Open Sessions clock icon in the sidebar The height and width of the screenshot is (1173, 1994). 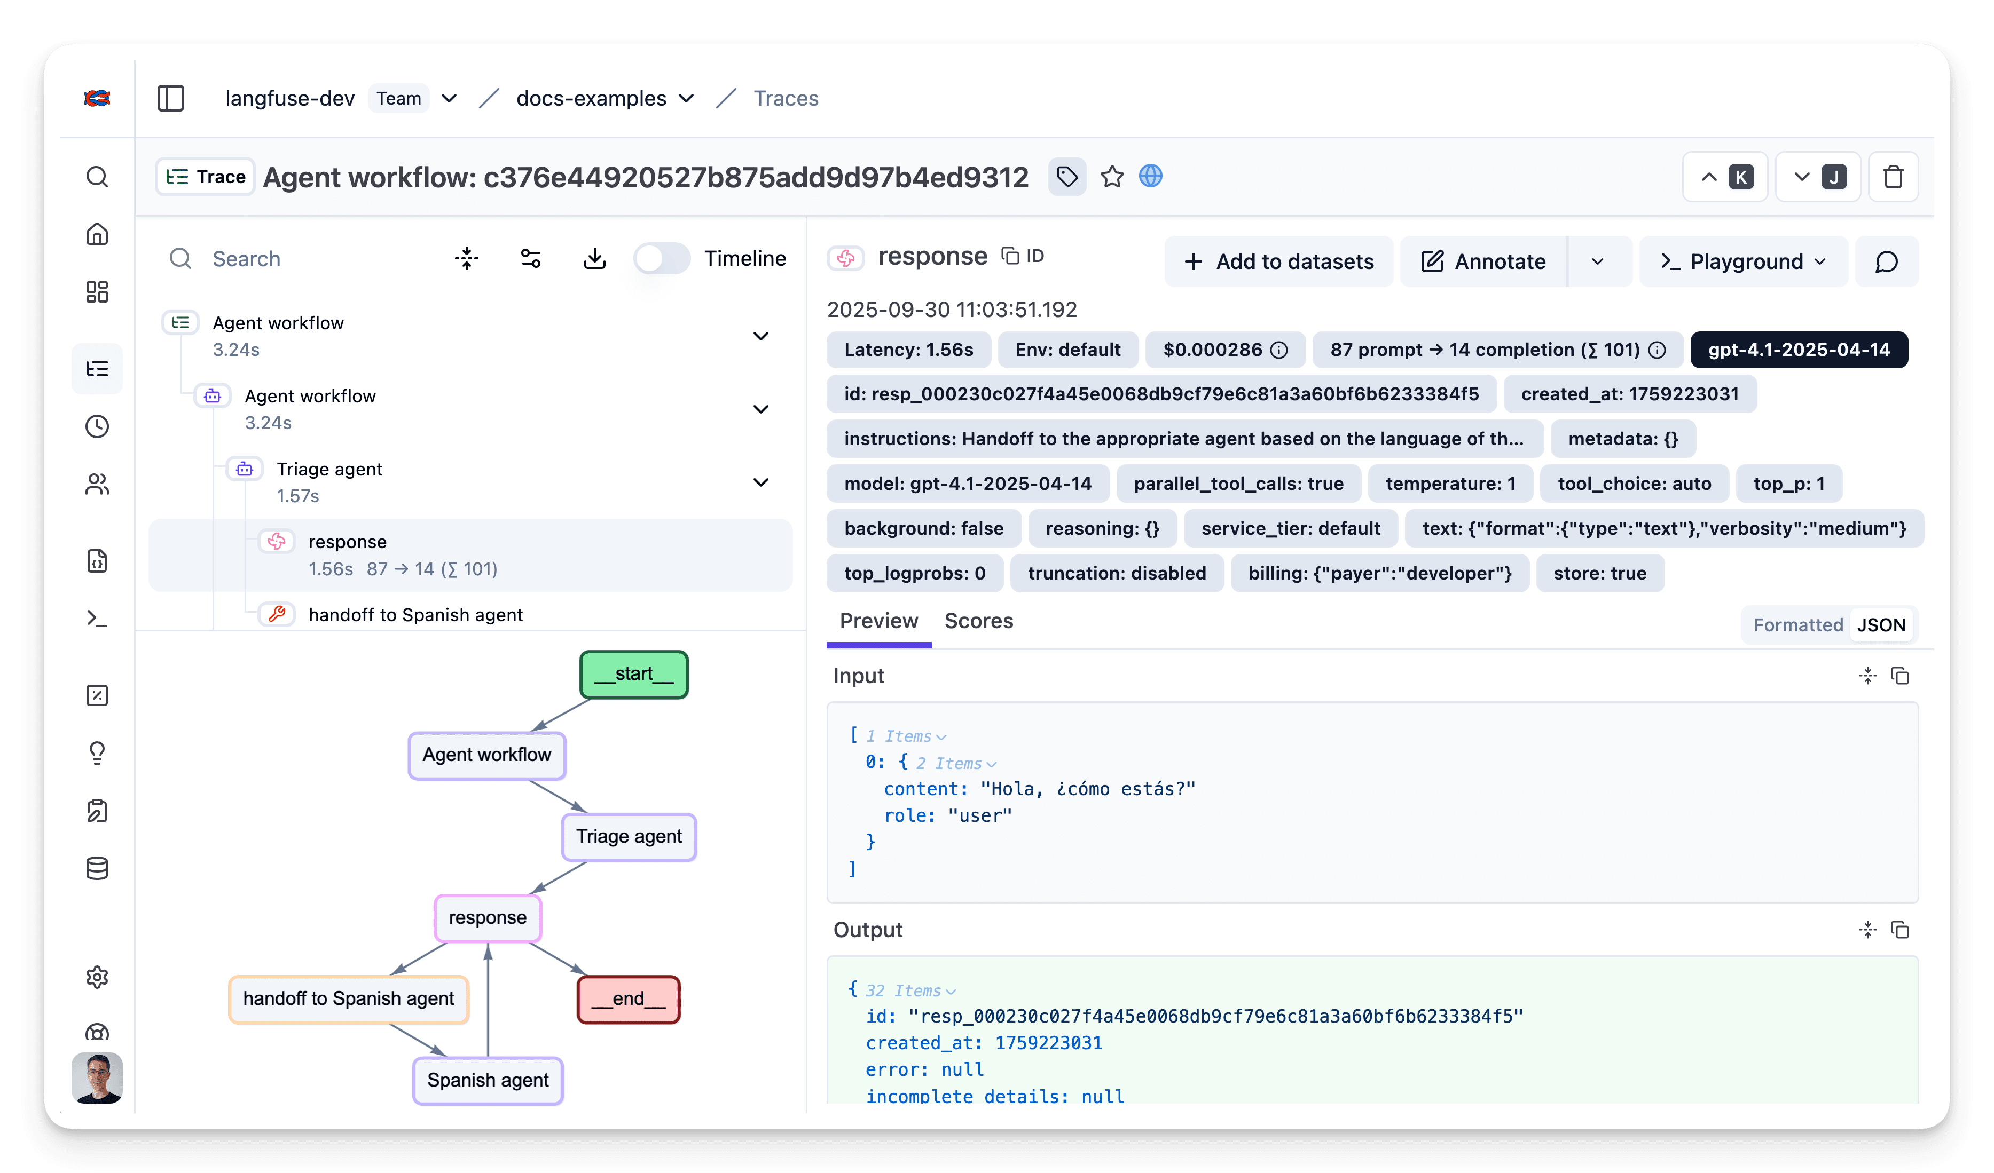click(97, 426)
